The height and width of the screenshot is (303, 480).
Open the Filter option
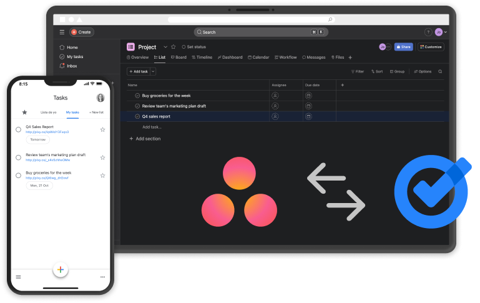[358, 71]
